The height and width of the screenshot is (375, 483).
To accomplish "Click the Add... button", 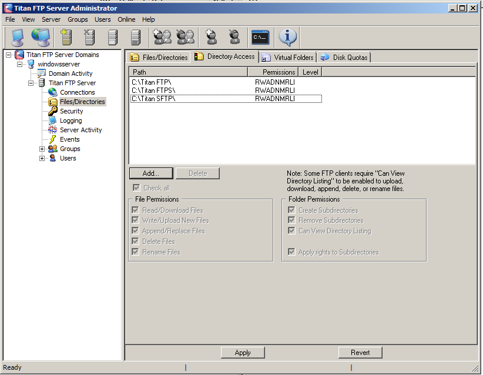I will (151, 173).
